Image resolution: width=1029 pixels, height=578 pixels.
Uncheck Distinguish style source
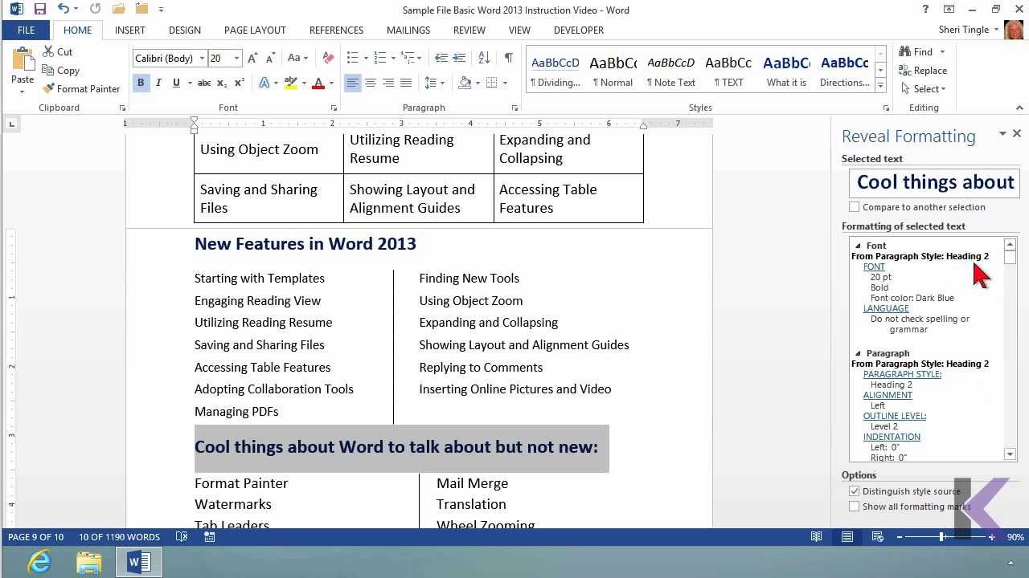click(x=855, y=491)
